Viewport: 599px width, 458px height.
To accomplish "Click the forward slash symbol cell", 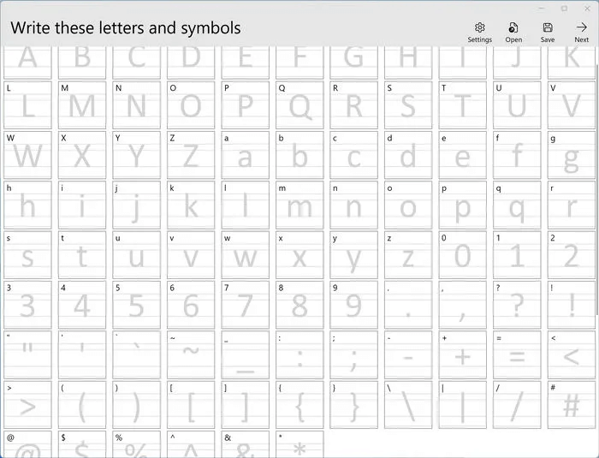I will coord(517,404).
